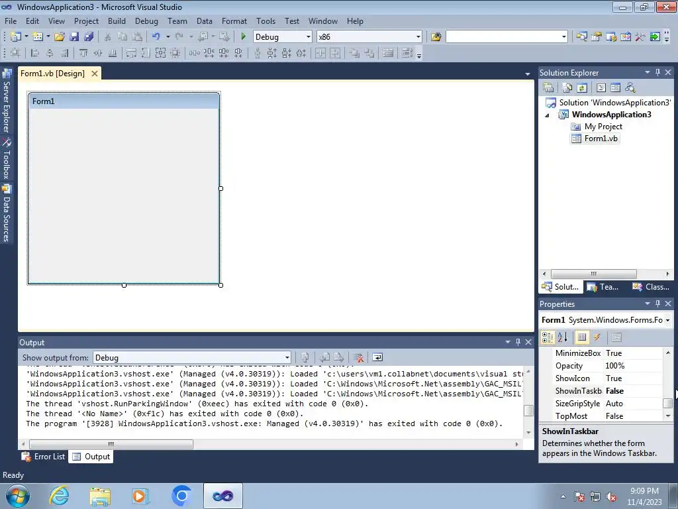This screenshot has height=509, width=678.
Task: Click the Opacity 100% value field
Action: coord(633,366)
